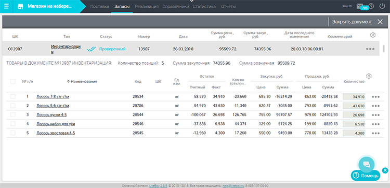390x188 pixels.
Task: Click the power logout icon
Action: 382,6
